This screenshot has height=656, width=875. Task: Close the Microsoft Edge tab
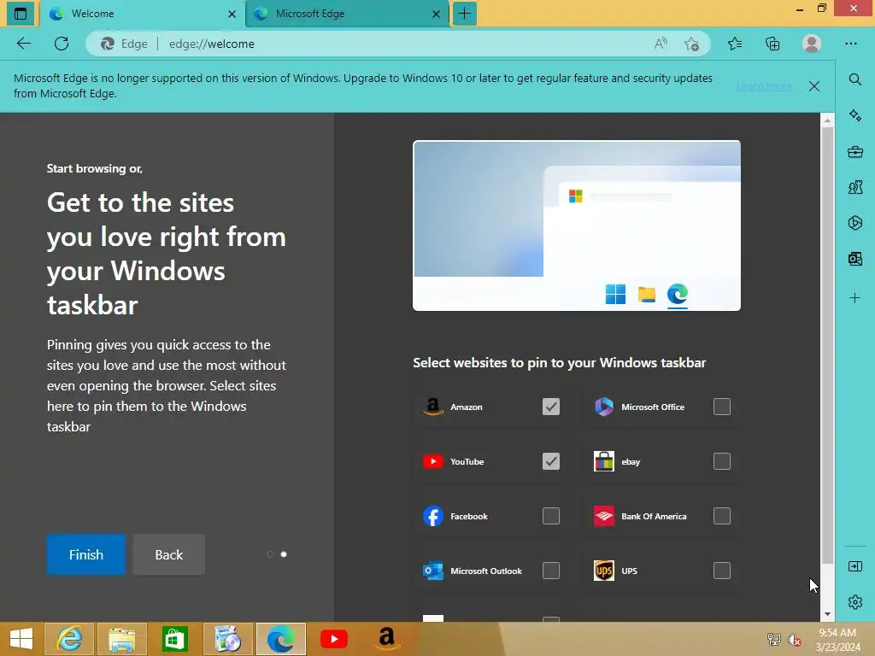pyautogui.click(x=437, y=14)
